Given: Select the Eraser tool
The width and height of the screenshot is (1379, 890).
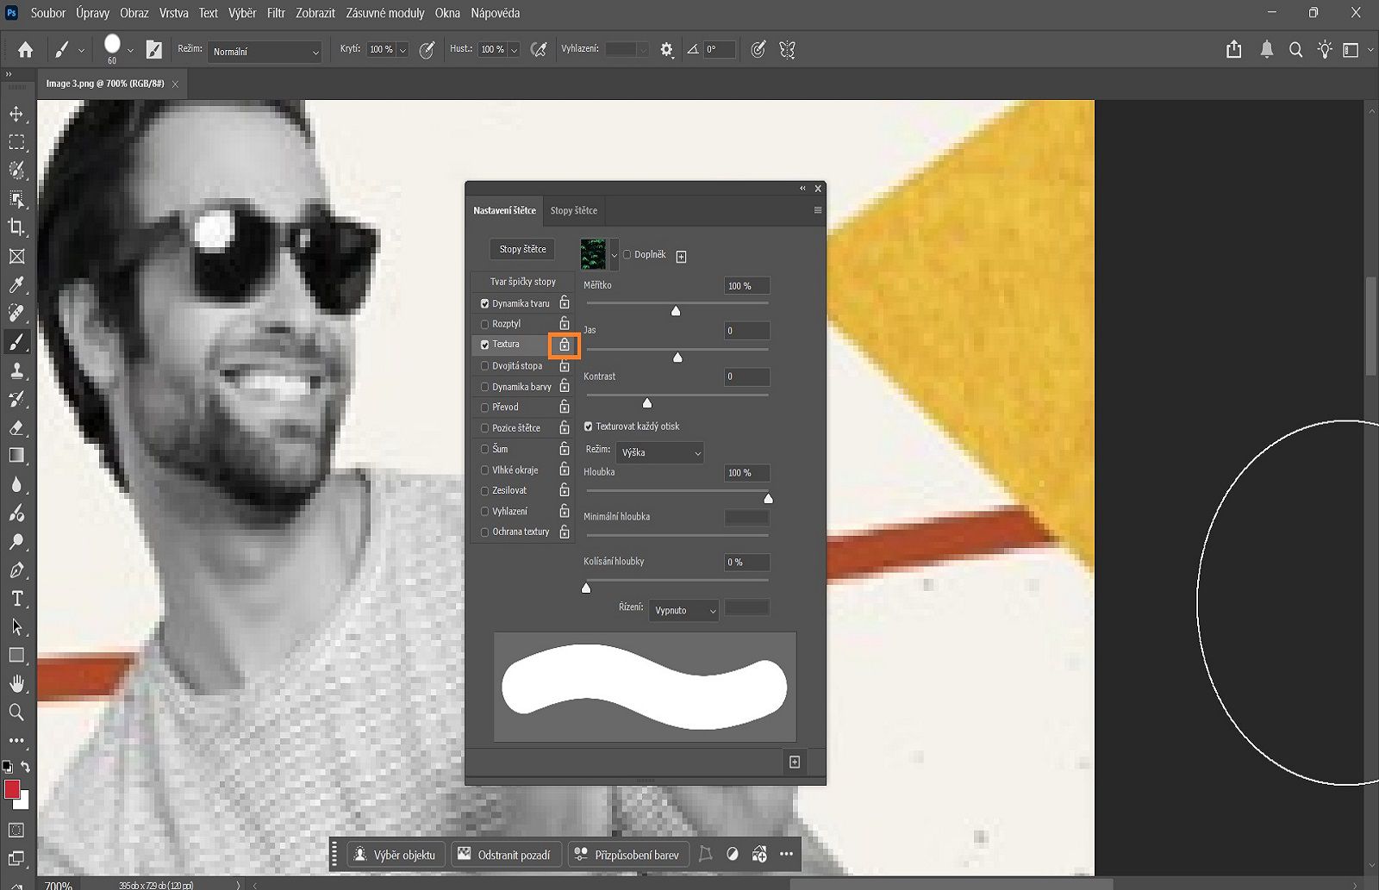Looking at the screenshot, I should [16, 427].
